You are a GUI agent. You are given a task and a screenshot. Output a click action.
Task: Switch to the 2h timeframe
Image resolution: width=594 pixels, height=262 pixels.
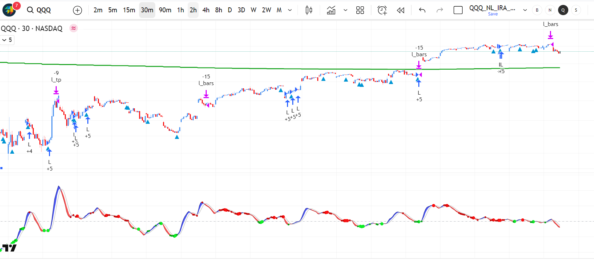coord(193,10)
